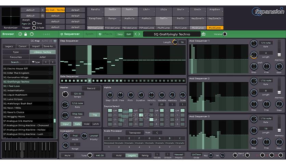Click the Matrix Pitch knob

click(x=131, y=95)
